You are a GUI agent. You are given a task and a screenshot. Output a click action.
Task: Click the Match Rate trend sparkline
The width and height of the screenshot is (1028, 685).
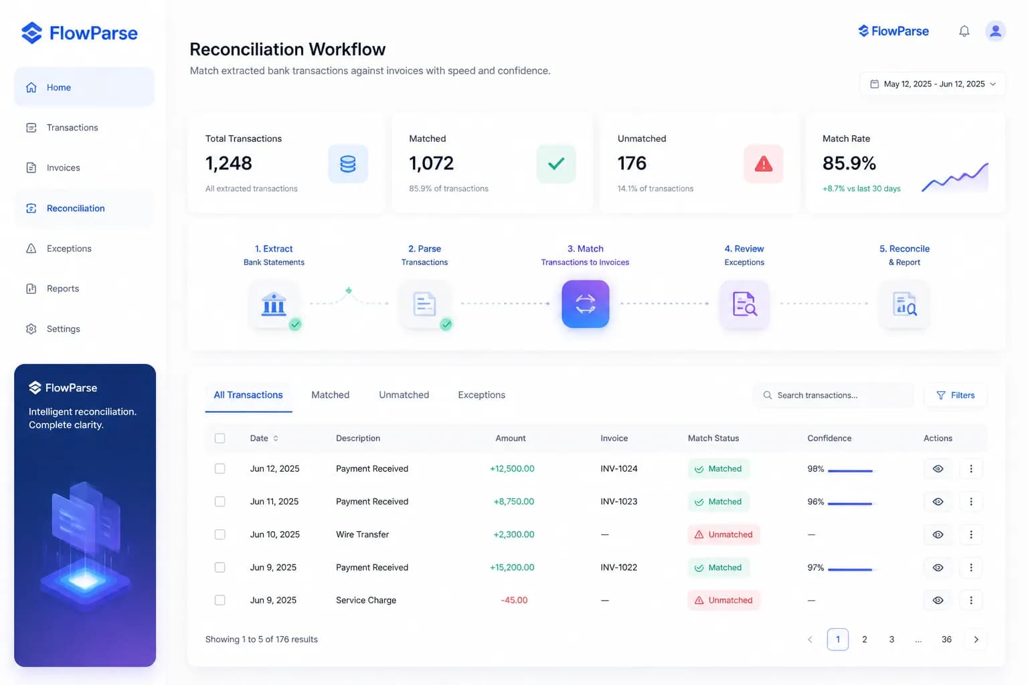tap(955, 177)
